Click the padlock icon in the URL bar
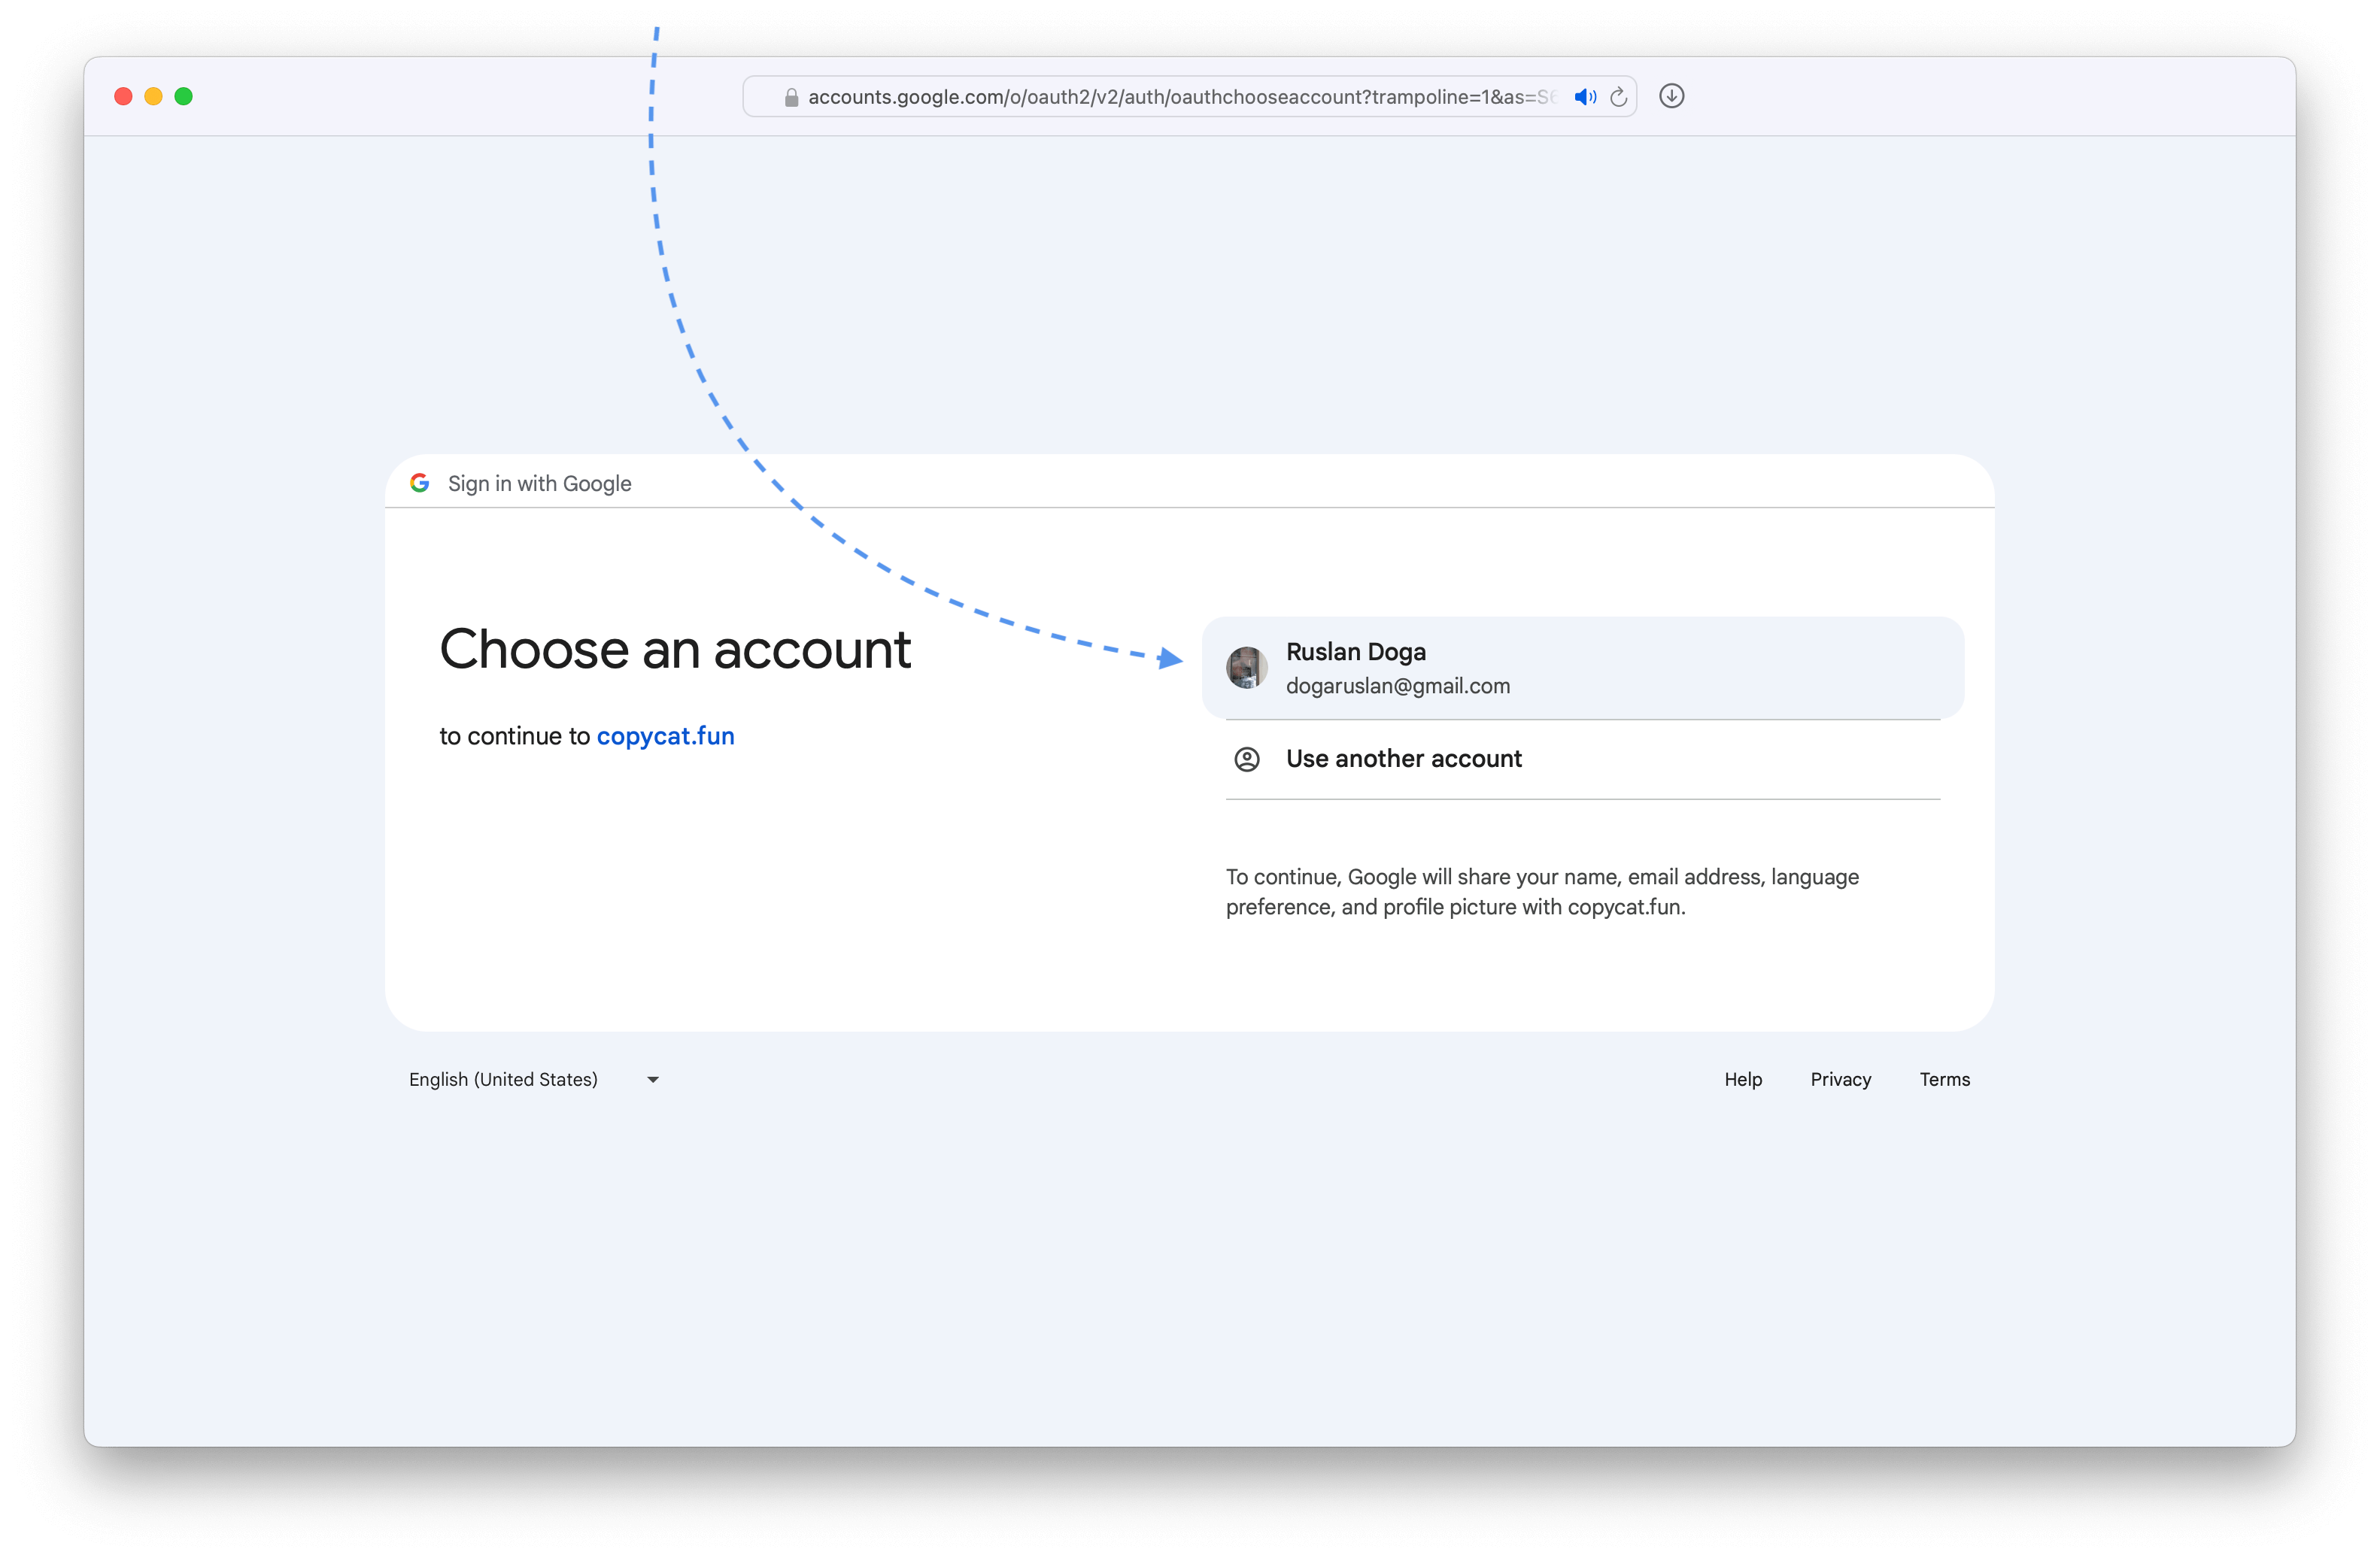 point(791,97)
